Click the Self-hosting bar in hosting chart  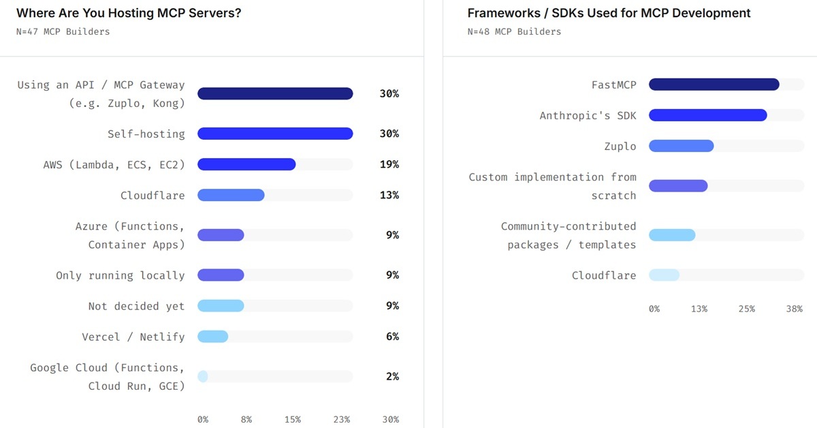tap(275, 134)
